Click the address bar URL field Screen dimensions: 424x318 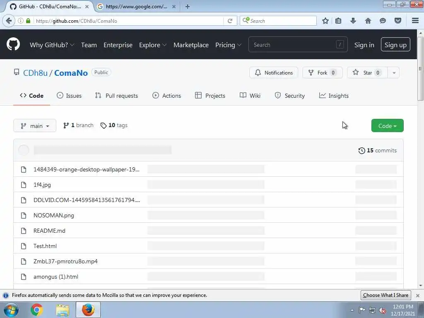pyautogui.click(x=129, y=21)
